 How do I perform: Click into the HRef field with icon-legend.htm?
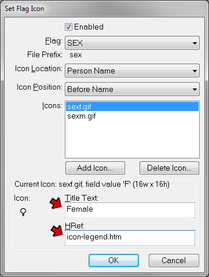130,238
